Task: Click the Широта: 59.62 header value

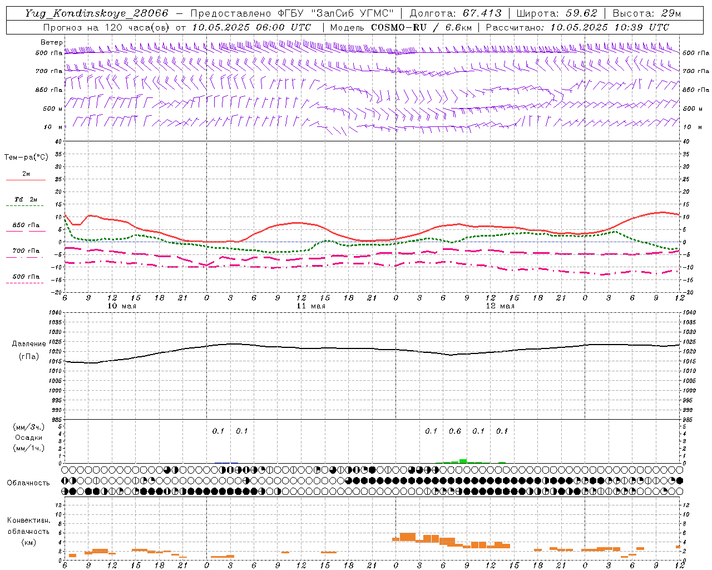Action: (x=557, y=13)
